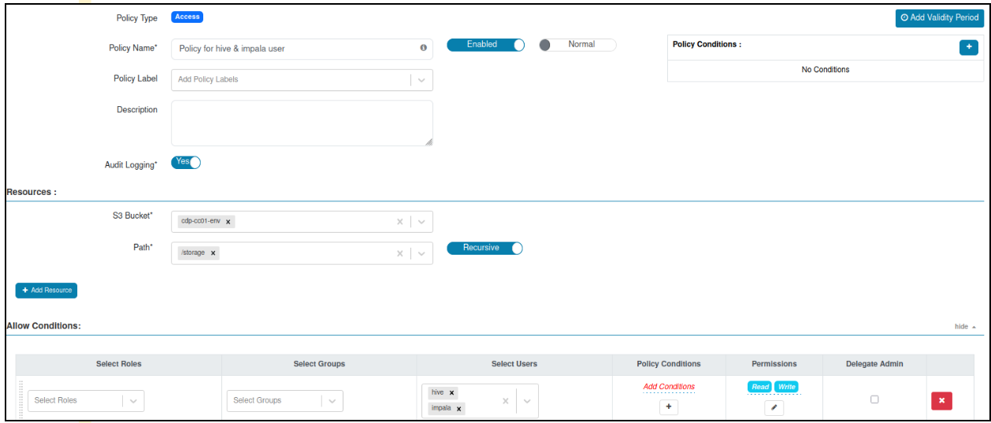Toggle the Normal override switch
The height and width of the screenshot is (423, 991).
point(577,45)
